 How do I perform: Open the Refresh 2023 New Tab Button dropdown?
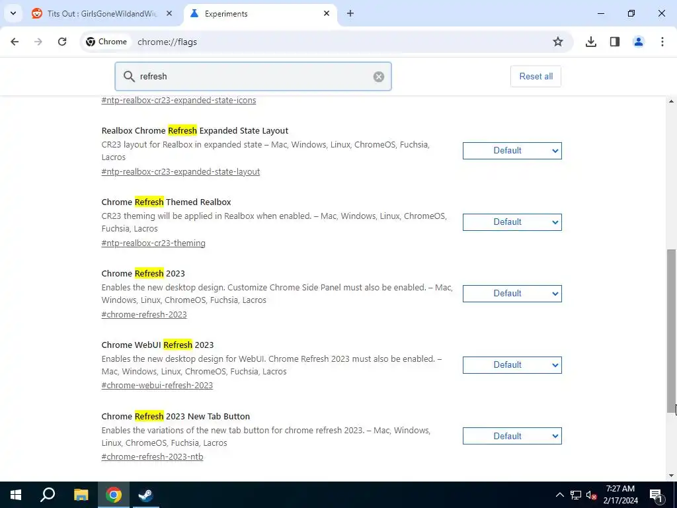click(x=512, y=436)
